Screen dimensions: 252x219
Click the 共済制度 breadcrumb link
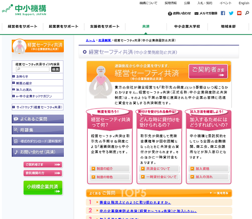click(x=105, y=40)
